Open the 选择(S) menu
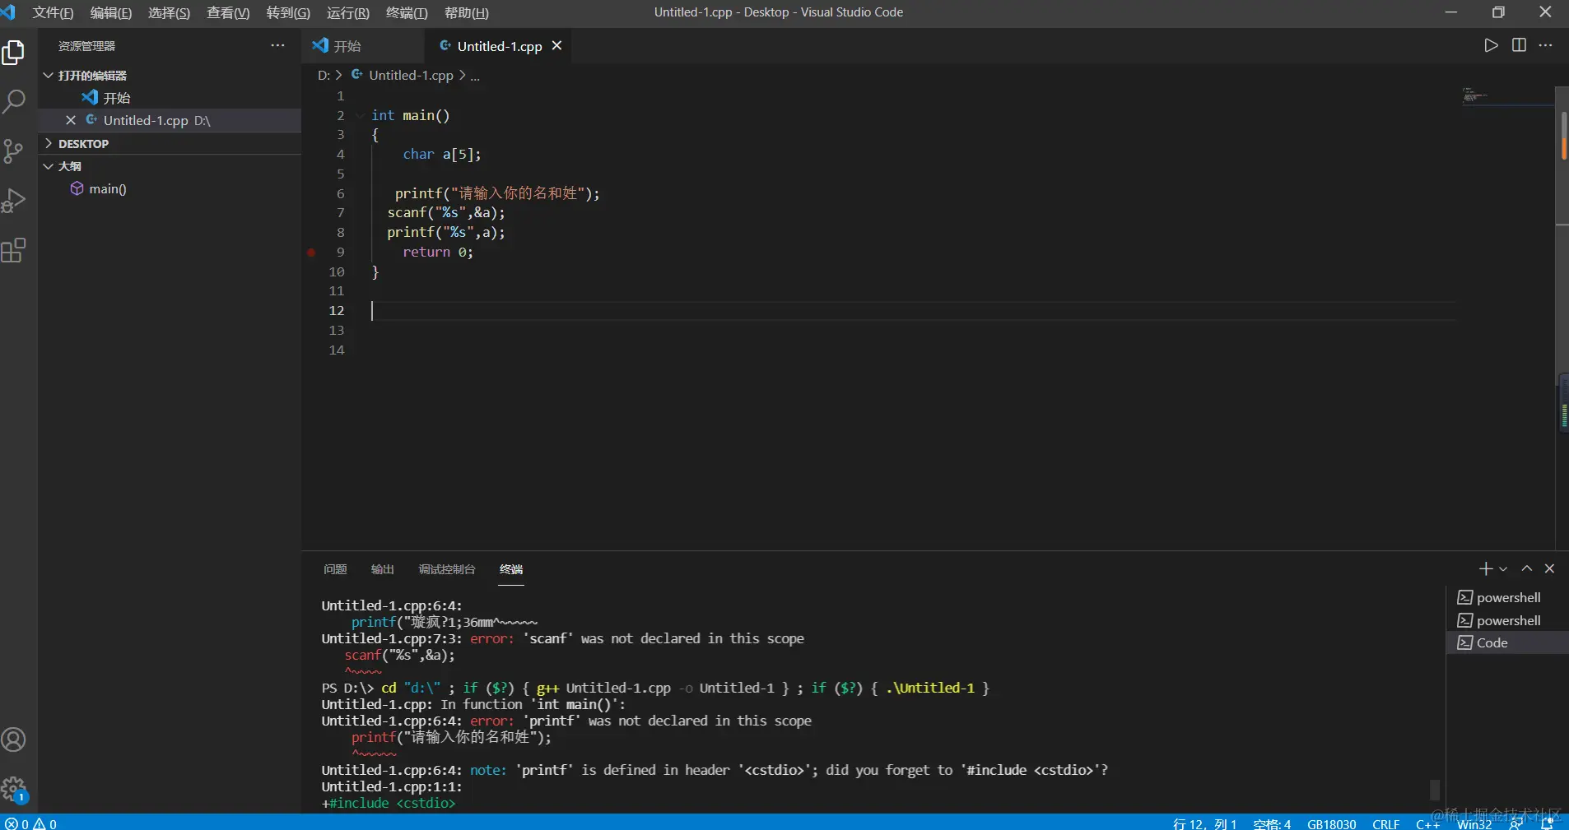The image size is (1569, 830). point(170,12)
